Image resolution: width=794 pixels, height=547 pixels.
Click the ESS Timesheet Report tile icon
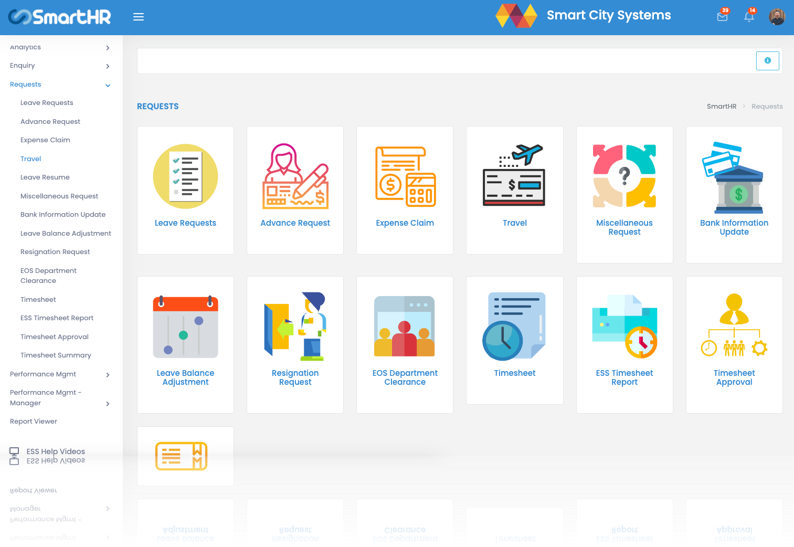[624, 325]
